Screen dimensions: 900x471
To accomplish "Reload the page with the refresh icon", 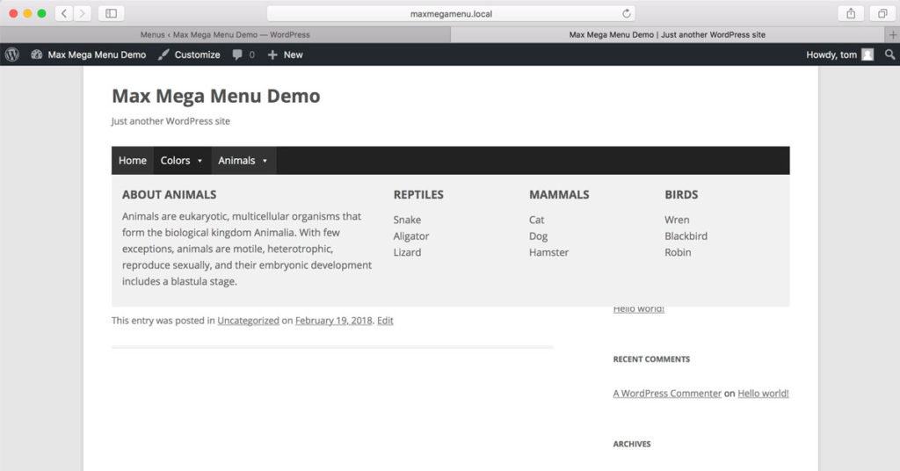I will pyautogui.click(x=626, y=13).
